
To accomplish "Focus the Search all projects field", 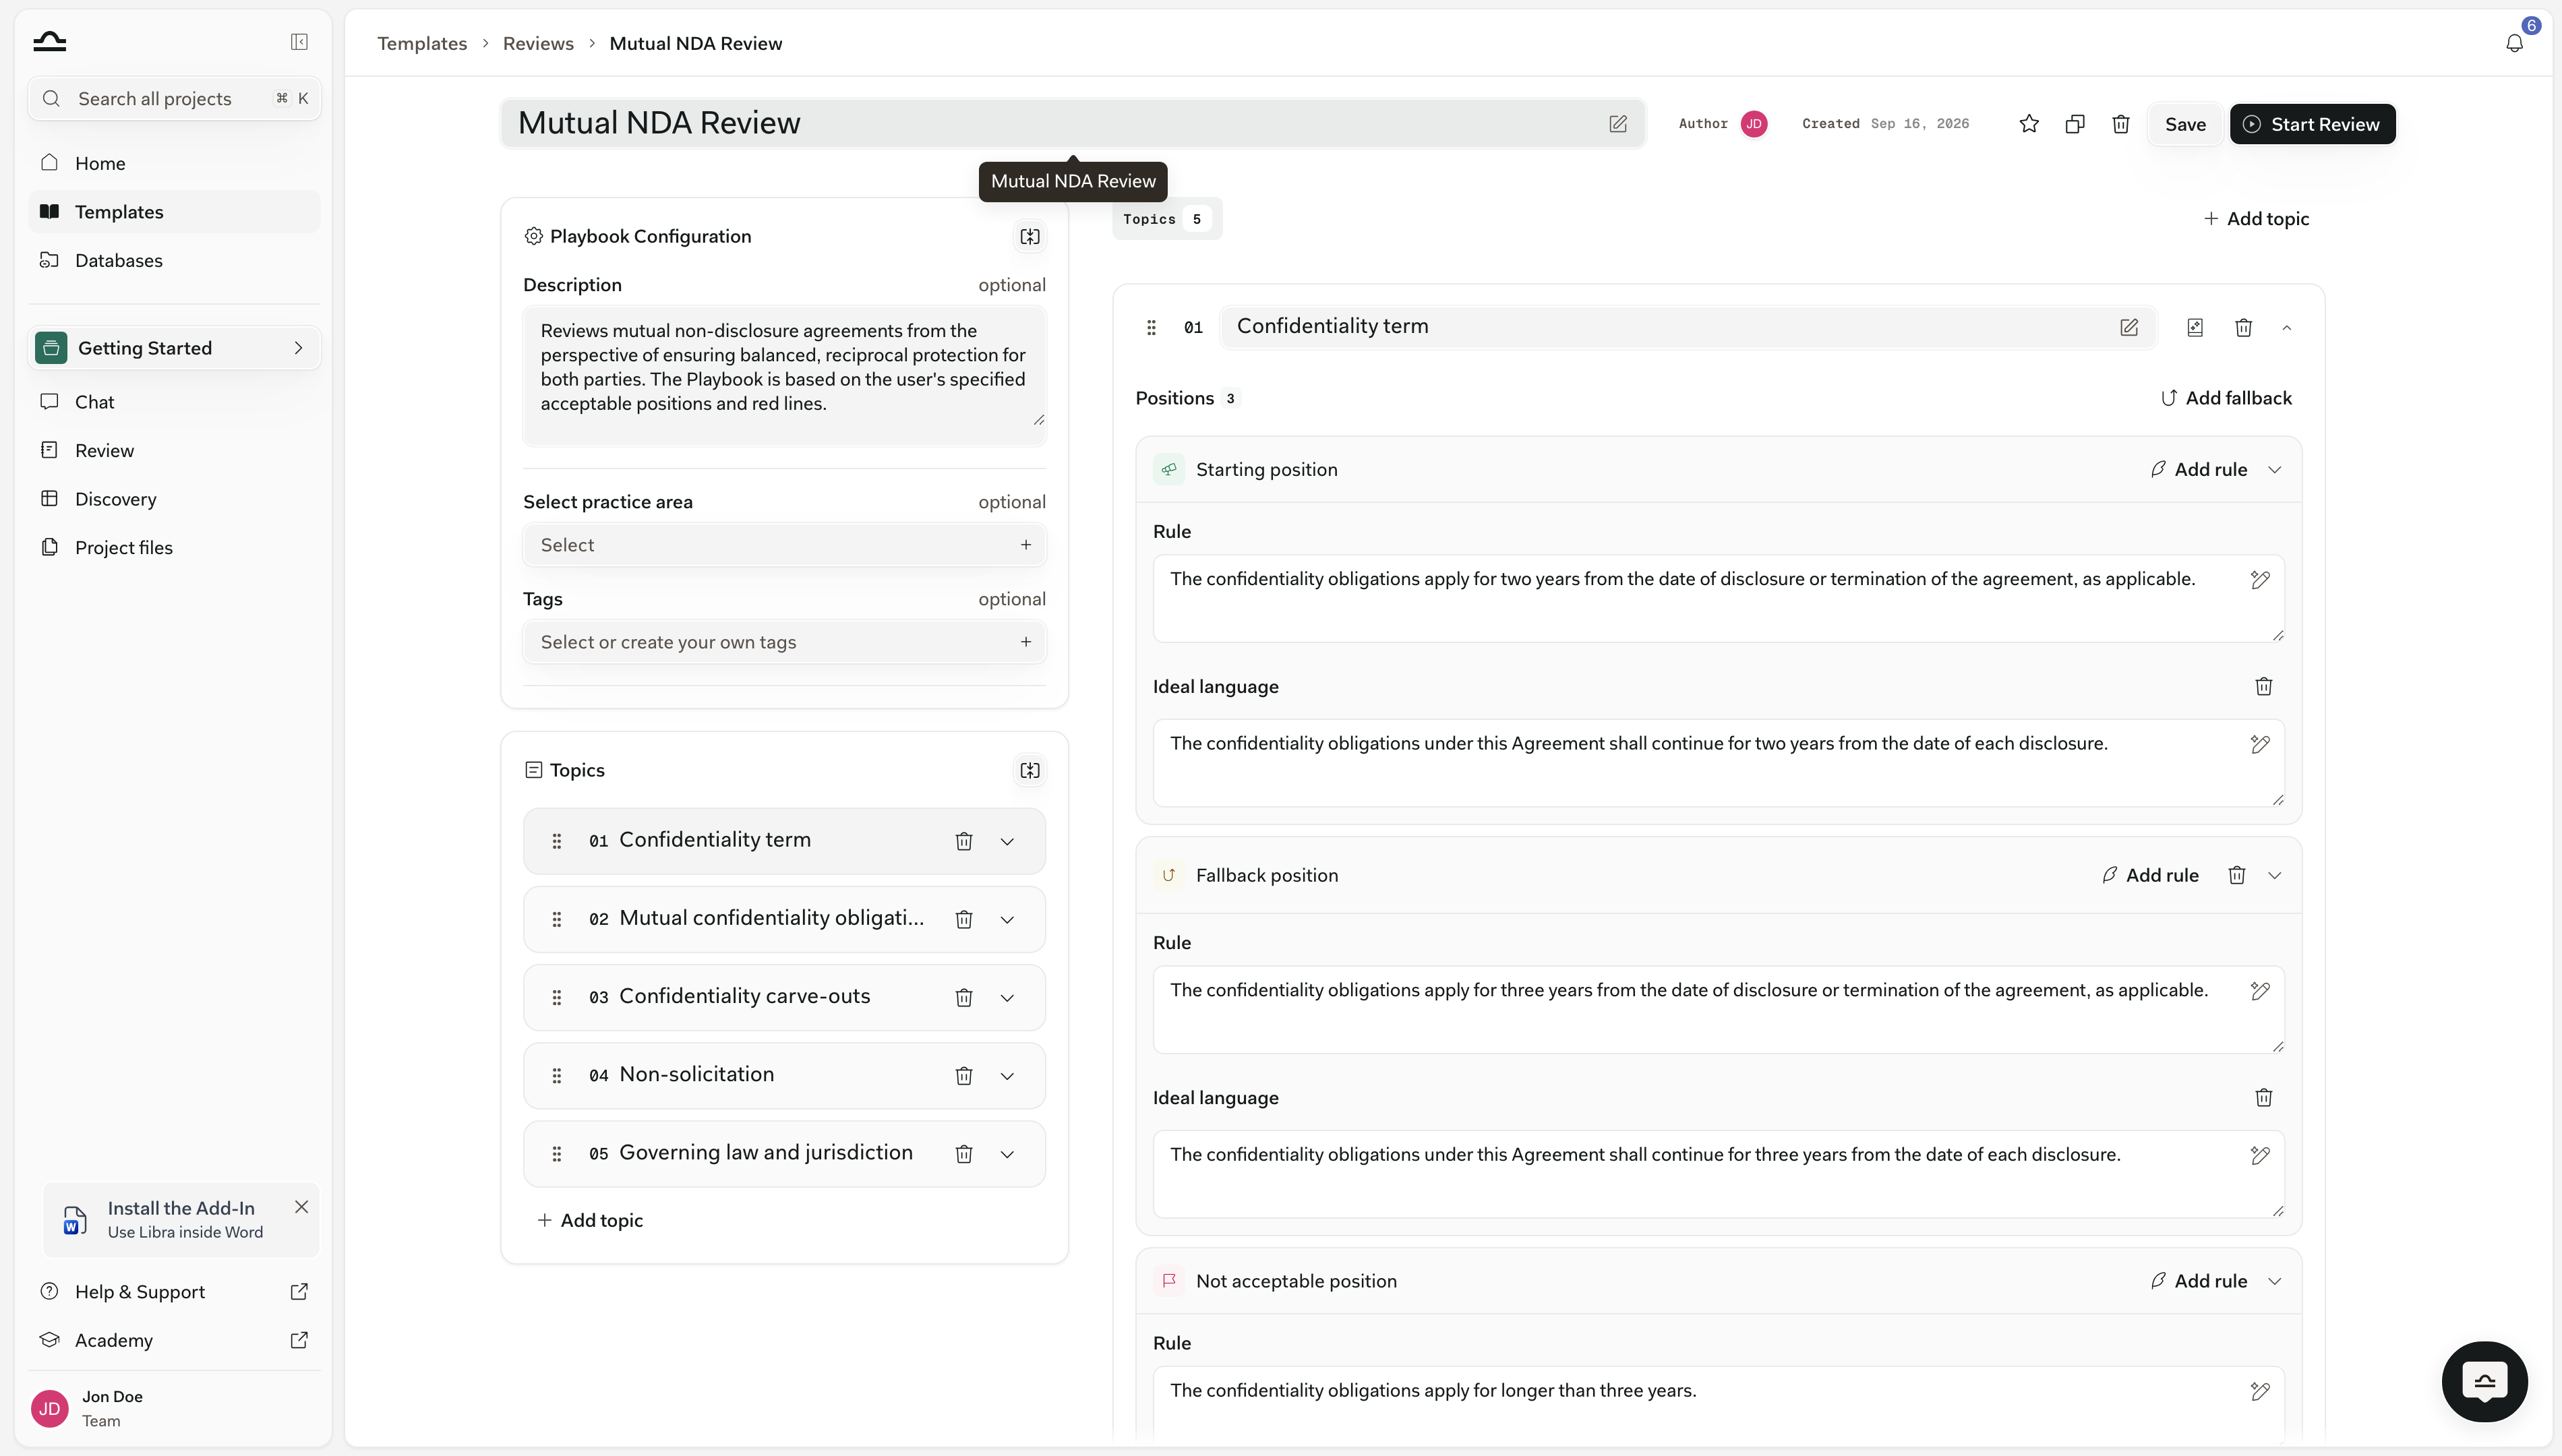I will (174, 98).
